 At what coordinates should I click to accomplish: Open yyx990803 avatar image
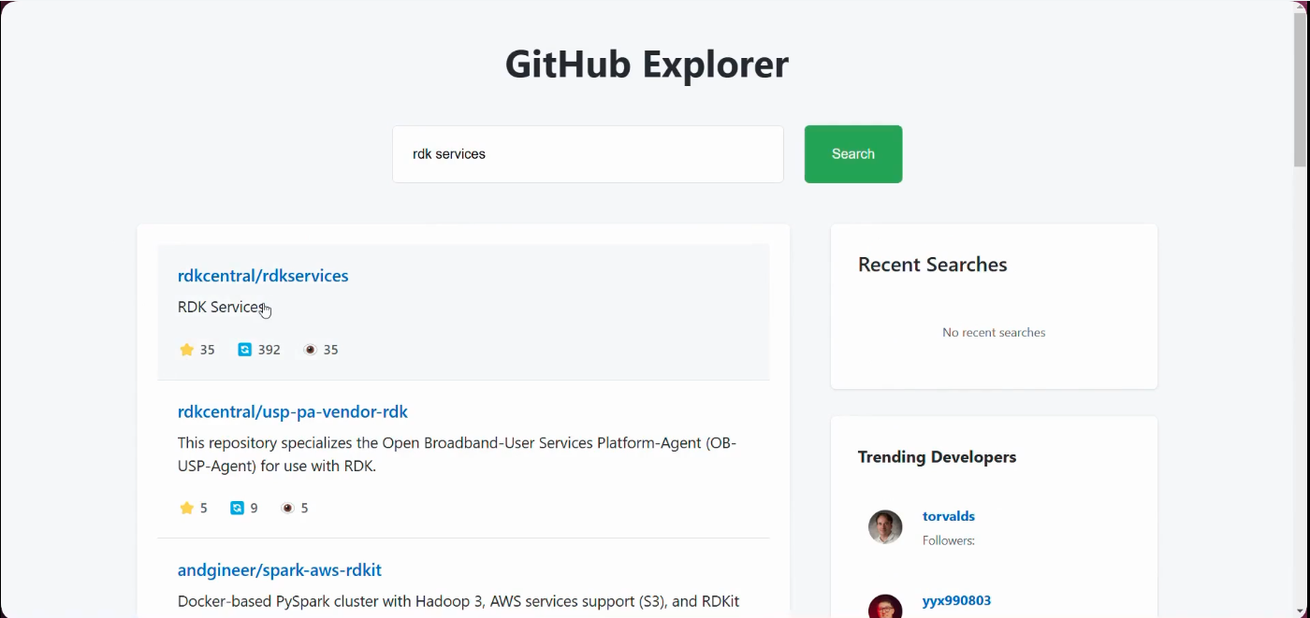tap(885, 606)
